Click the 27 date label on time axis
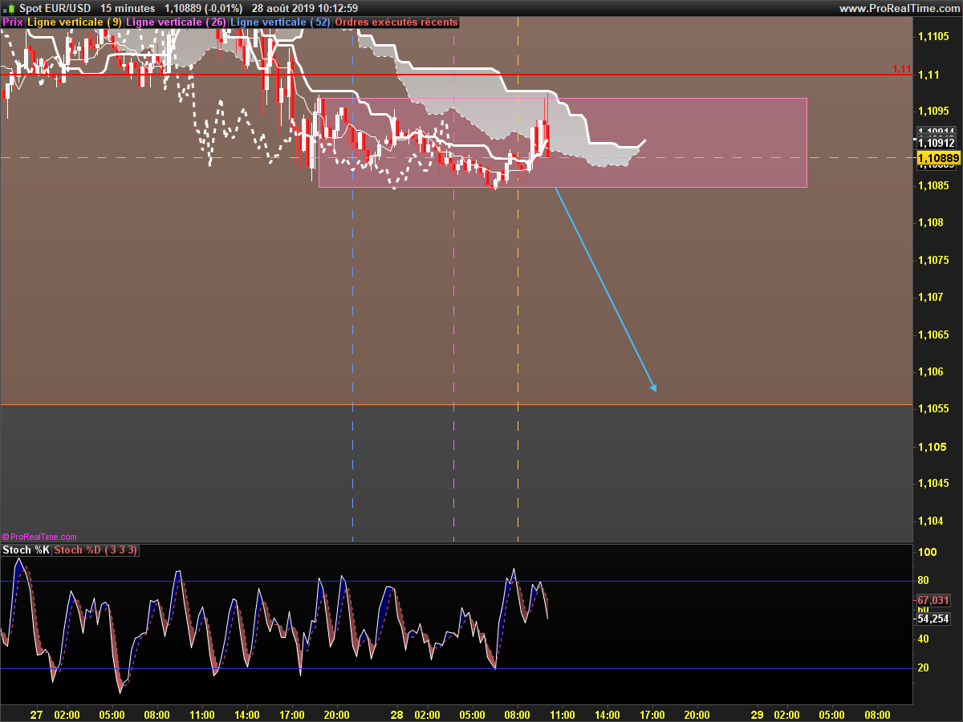The height and width of the screenshot is (722, 963). (36, 714)
